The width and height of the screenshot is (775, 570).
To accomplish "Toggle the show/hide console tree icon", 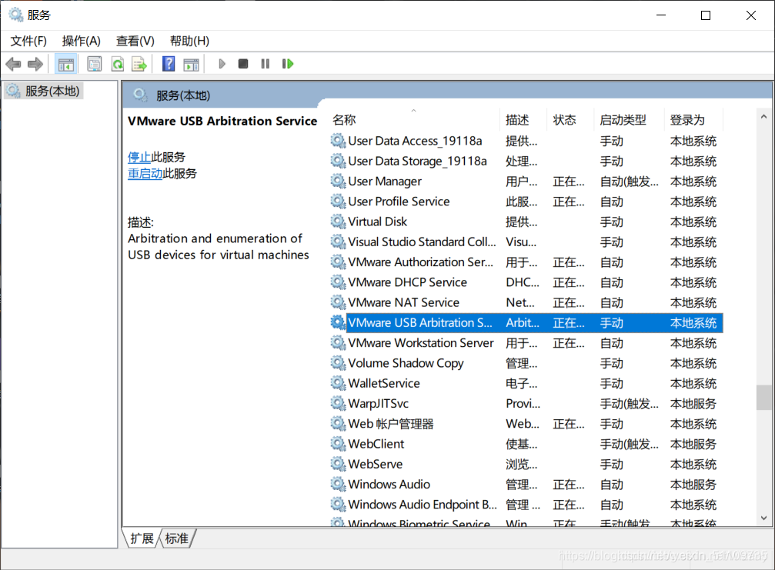I will pyautogui.click(x=65, y=64).
